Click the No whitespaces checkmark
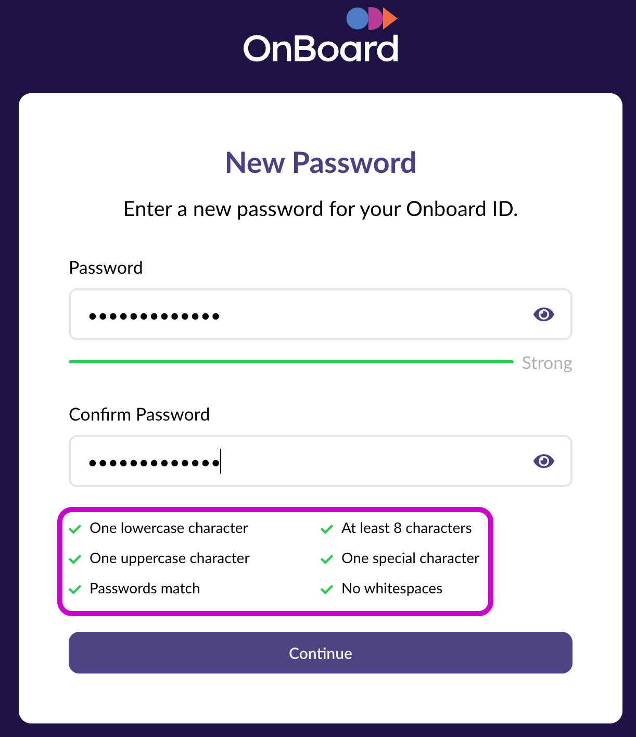Viewport: 636px width, 737px height. (327, 590)
